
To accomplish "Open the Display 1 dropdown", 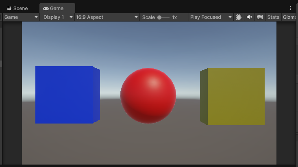I will (58, 17).
